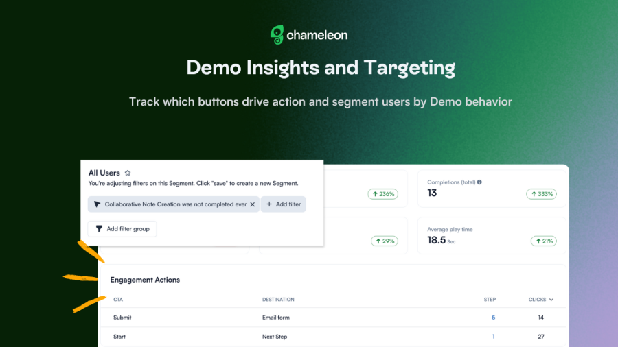Open step 1 link in Start row

coord(493,337)
